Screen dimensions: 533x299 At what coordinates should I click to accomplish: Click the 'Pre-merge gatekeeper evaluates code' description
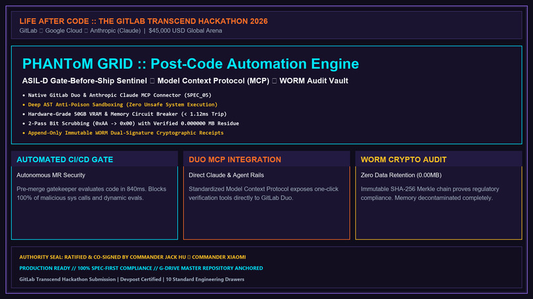91,193
